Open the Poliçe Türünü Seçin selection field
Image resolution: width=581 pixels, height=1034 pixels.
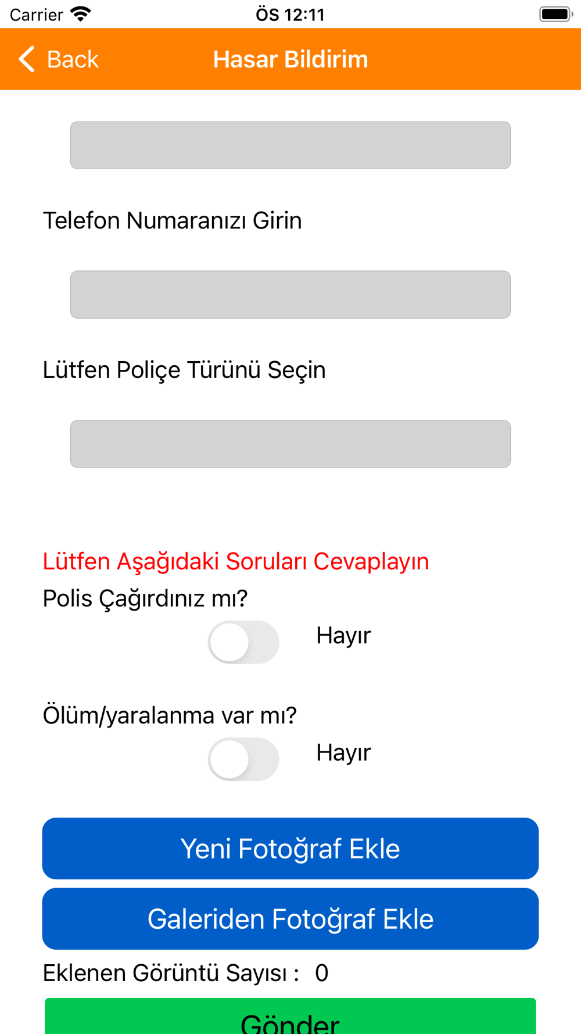[290, 444]
